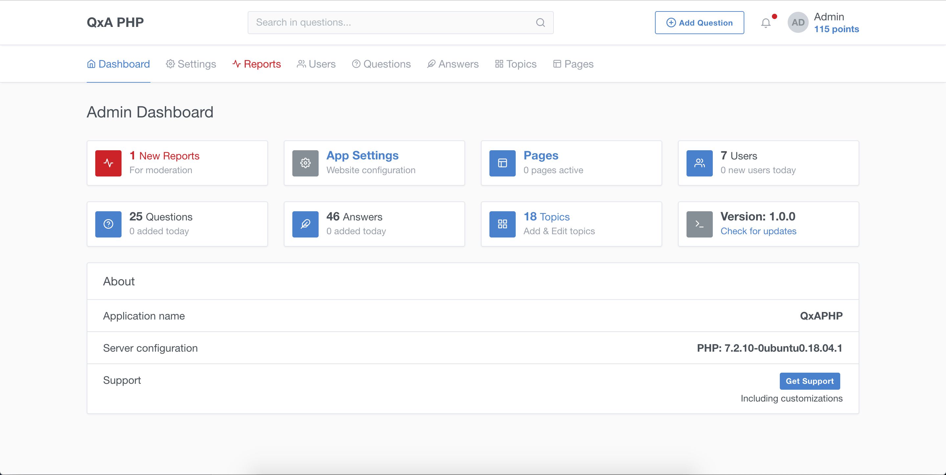
Task: Open the Questions tab
Action: [x=381, y=64]
